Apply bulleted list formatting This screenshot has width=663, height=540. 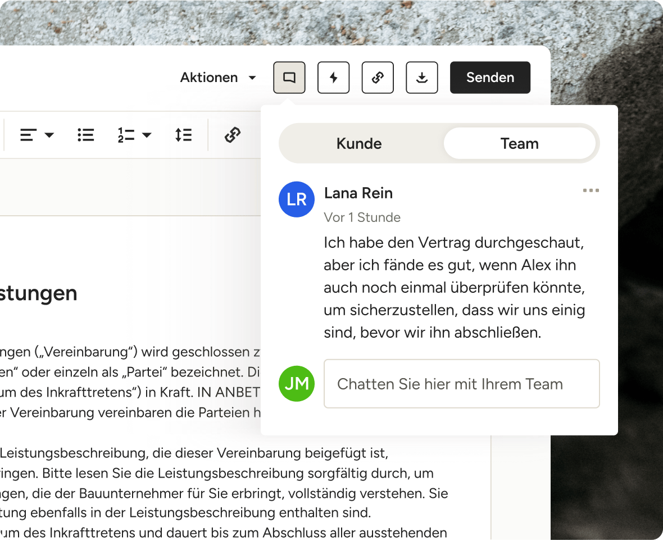coord(85,135)
